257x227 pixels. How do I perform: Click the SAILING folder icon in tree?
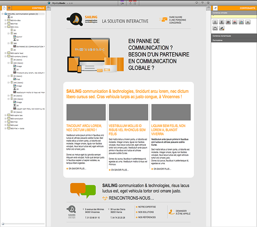click(x=6, y=14)
